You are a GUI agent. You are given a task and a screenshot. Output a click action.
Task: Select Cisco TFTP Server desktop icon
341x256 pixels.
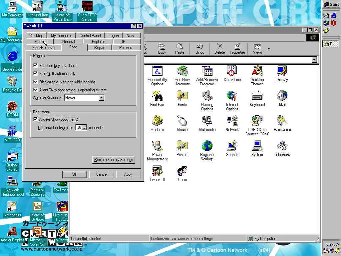click(87, 11)
